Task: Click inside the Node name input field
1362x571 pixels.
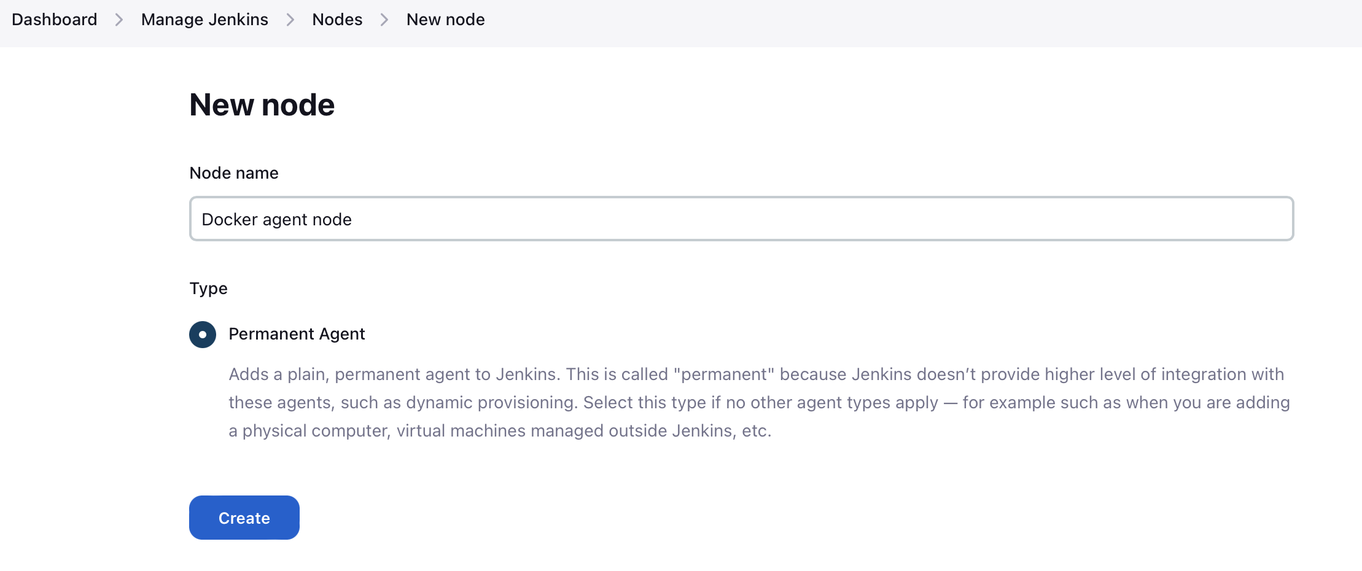Action: 675,219
